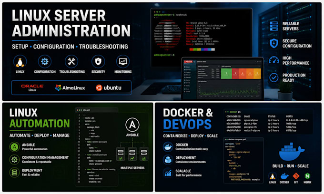Click the Ubuntu logo
The width and height of the screenshot is (324, 194).
[x=109, y=87]
